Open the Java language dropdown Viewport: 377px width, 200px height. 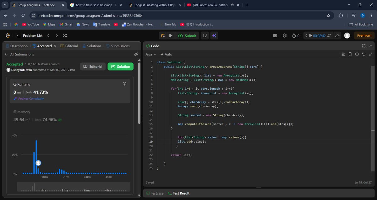pos(151,54)
